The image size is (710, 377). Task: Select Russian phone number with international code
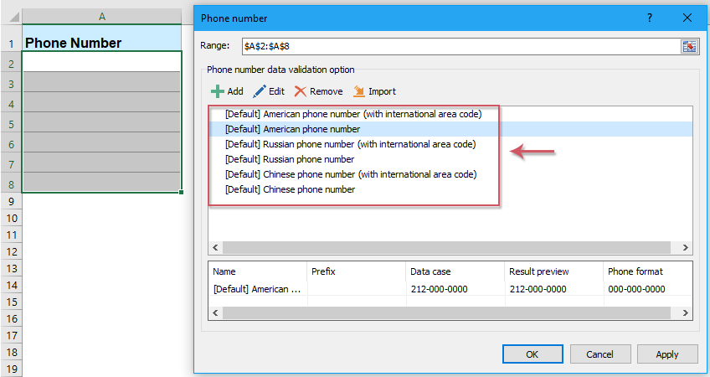point(350,144)
